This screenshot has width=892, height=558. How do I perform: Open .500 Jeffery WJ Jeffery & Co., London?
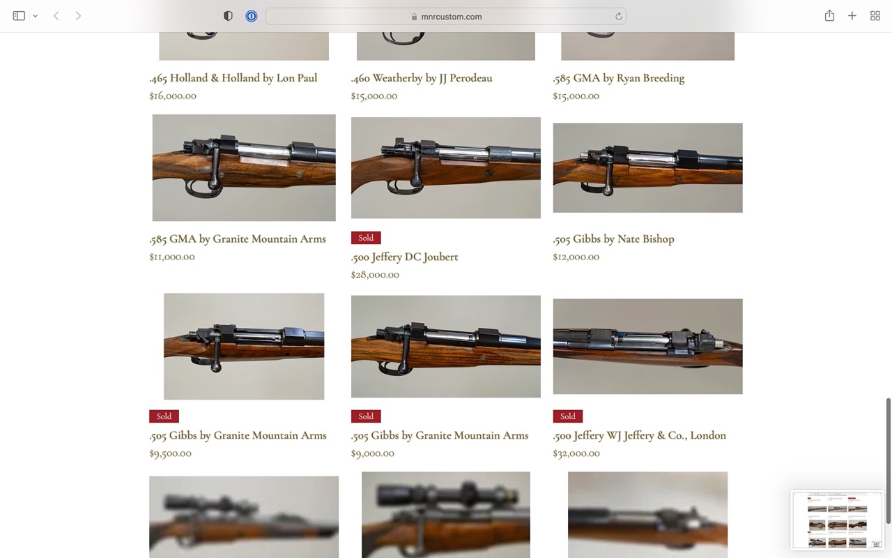640,435
